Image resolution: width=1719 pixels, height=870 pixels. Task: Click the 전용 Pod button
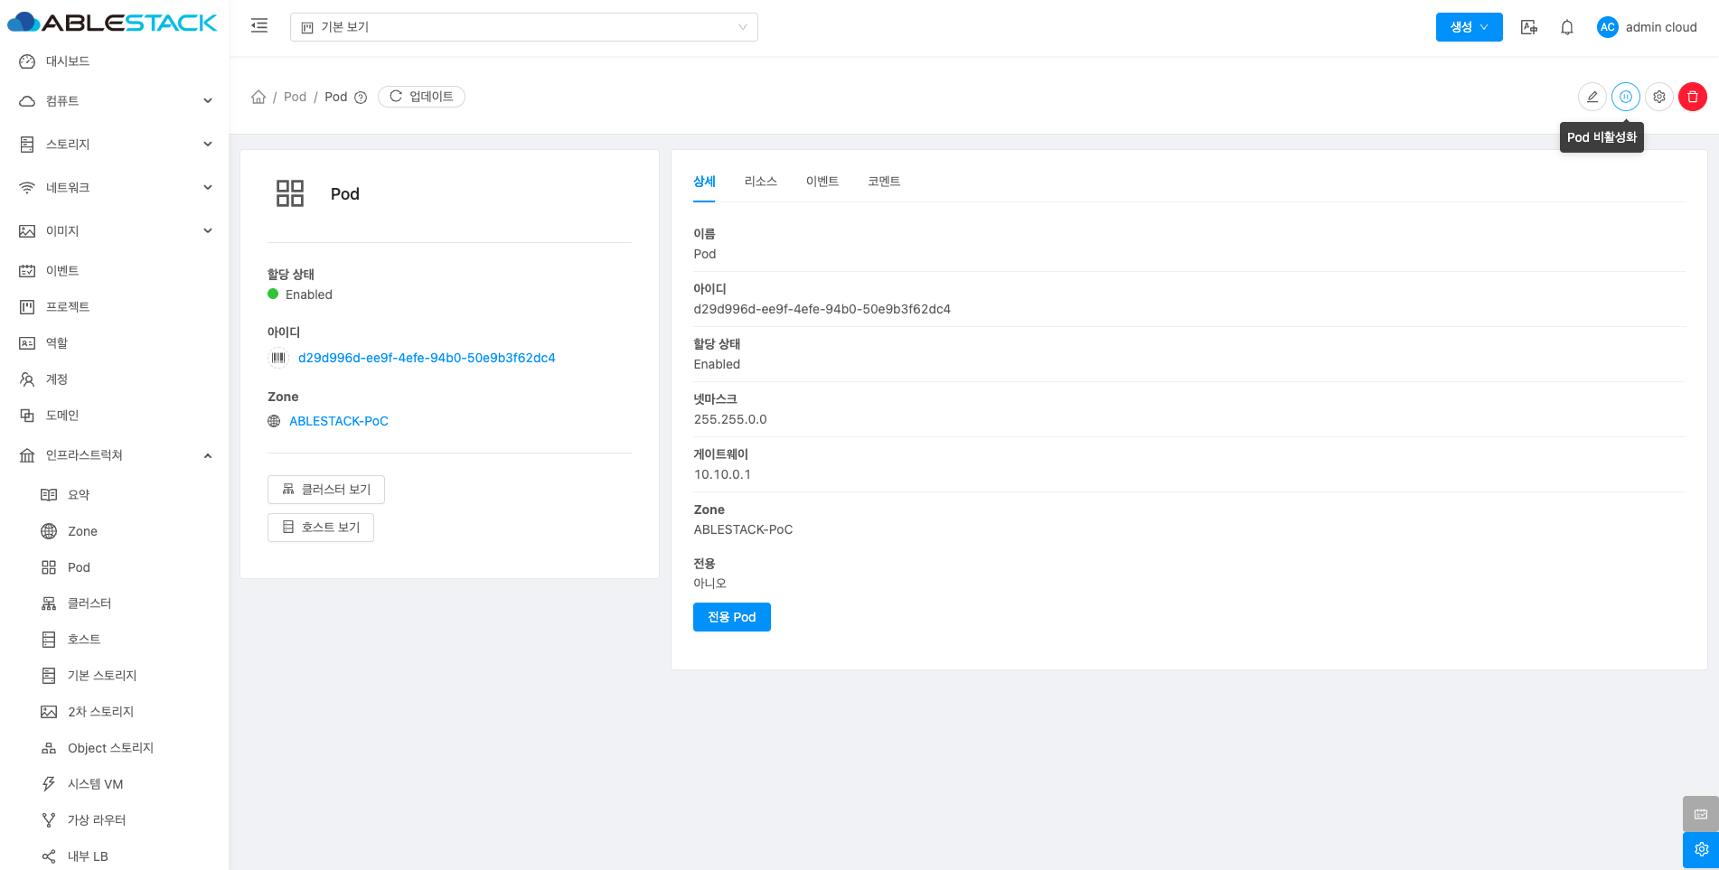[x=731, y=617]
